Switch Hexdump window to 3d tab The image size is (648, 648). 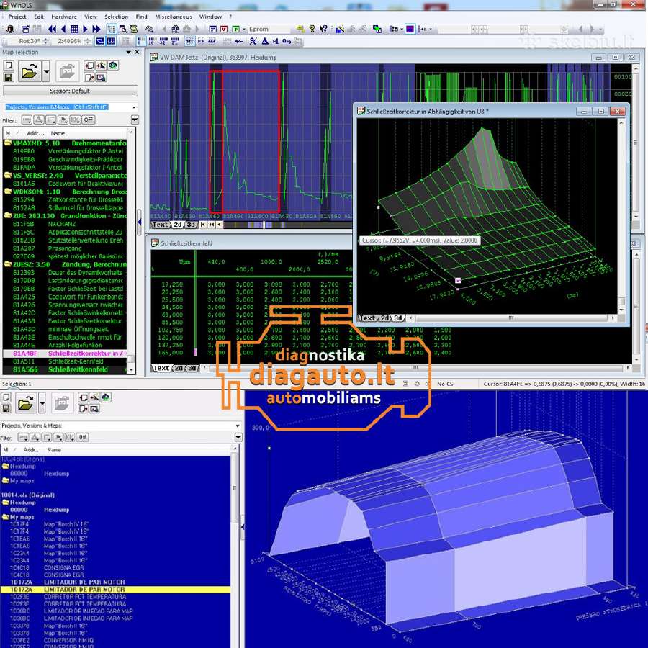click(x=191, y=225)
